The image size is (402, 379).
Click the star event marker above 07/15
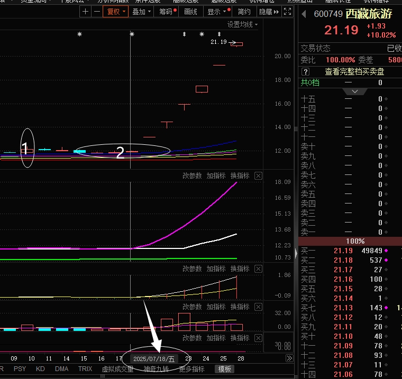[x=79, y=34]
